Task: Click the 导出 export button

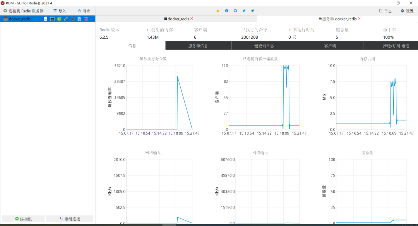Action: tap(84, 11)
